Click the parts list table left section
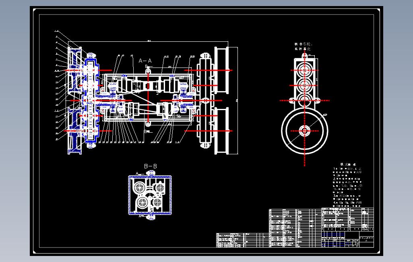This screenshot has height=262, width=413. [x=242, y=240]
